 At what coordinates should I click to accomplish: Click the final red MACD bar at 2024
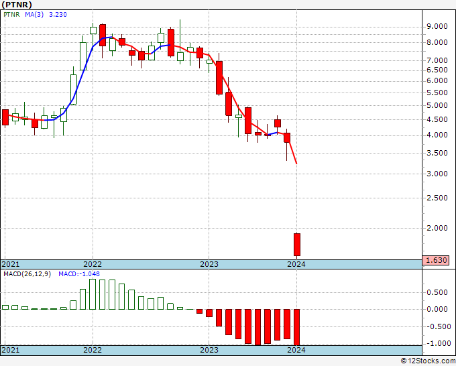[x=296, y=327]
